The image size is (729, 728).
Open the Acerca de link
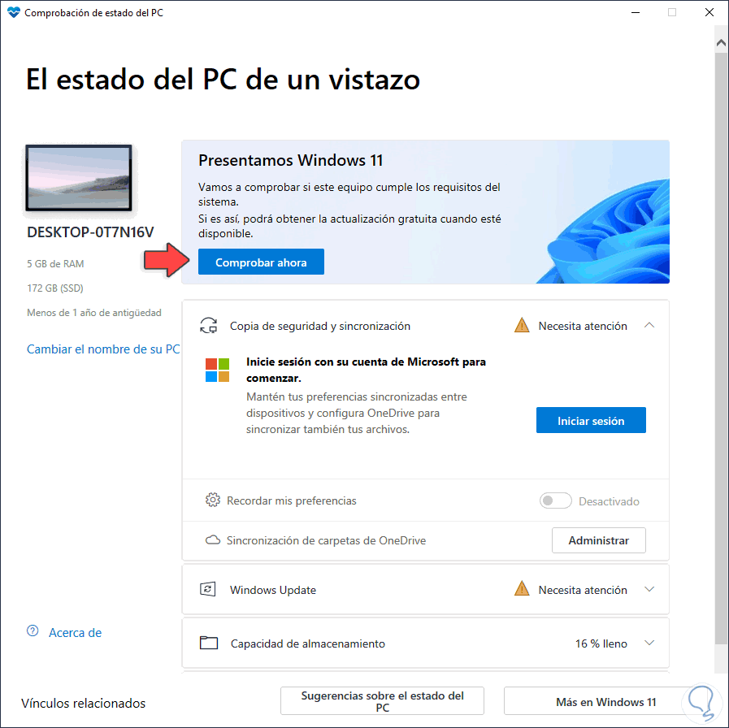(75, 633)
